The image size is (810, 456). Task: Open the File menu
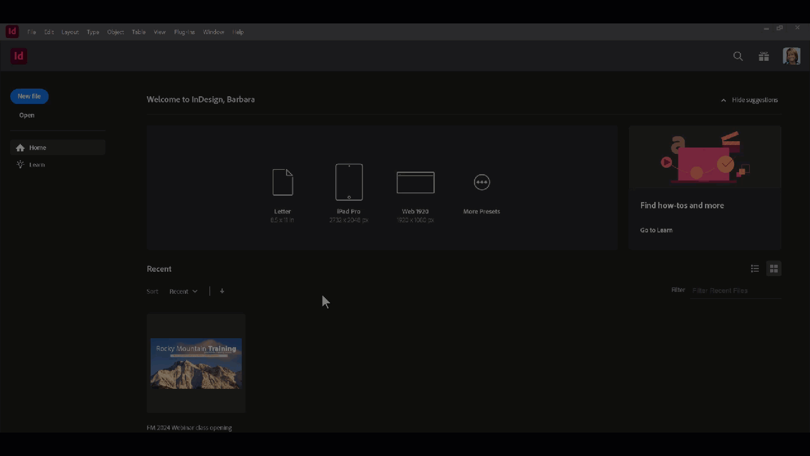(32, 32)
